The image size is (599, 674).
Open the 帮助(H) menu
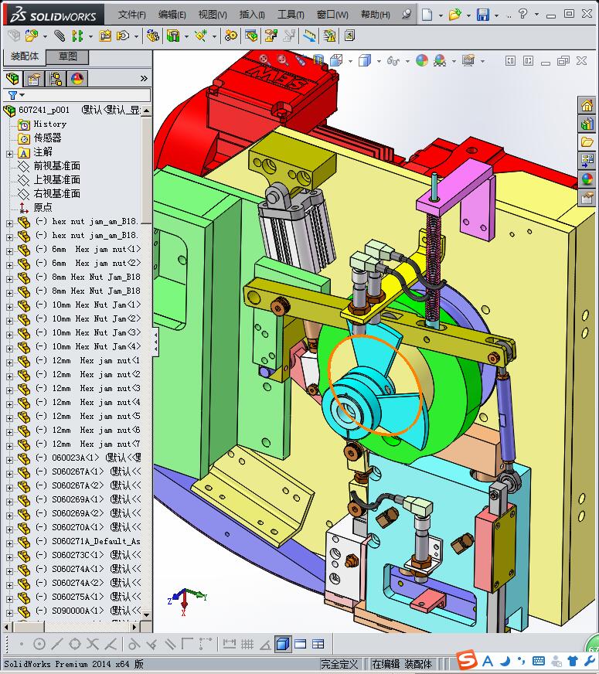[375, 15]
